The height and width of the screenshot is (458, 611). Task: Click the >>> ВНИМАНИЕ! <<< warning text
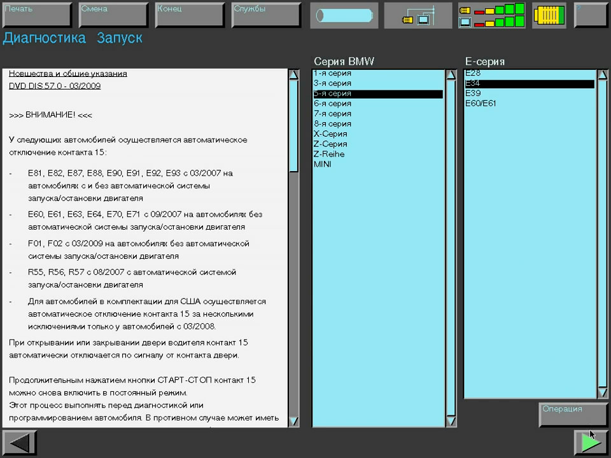51,115
